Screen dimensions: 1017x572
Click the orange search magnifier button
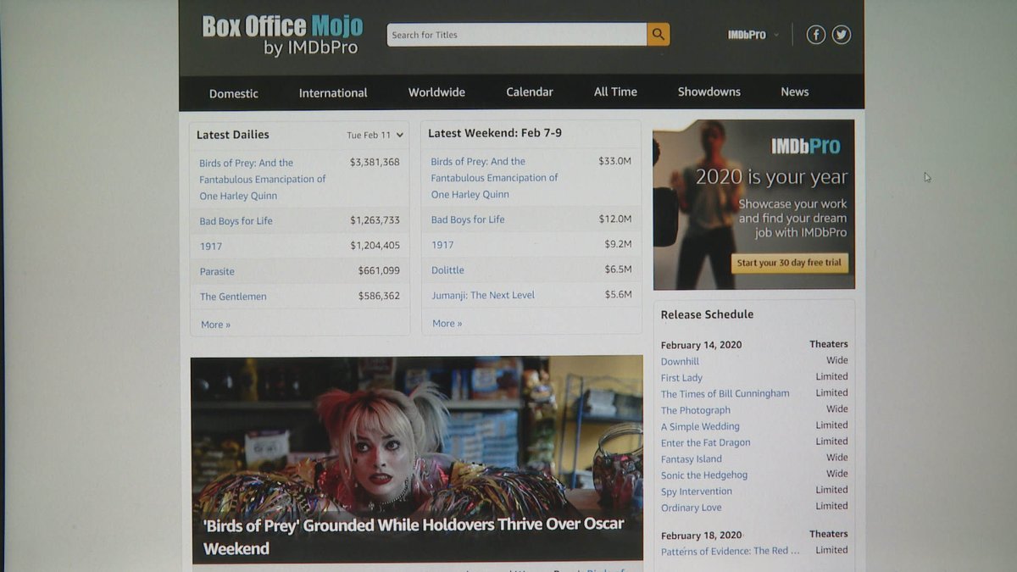[659, 35]
